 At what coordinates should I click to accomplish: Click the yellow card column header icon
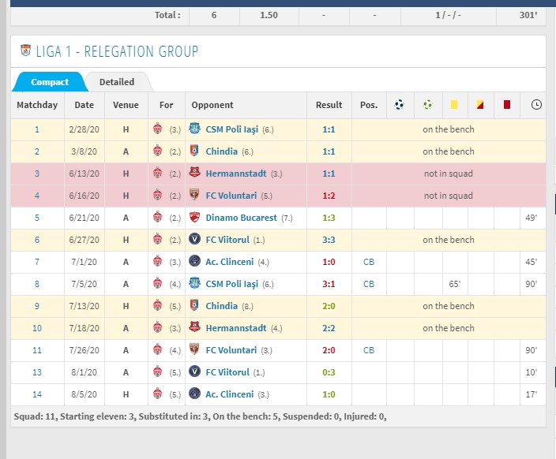point(454,105)
